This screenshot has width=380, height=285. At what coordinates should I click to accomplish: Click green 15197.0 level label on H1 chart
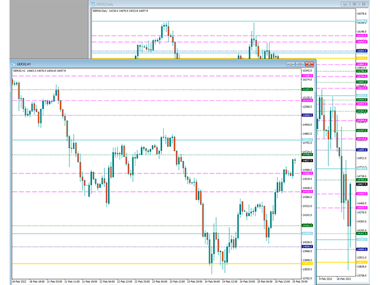coord(307,89)
